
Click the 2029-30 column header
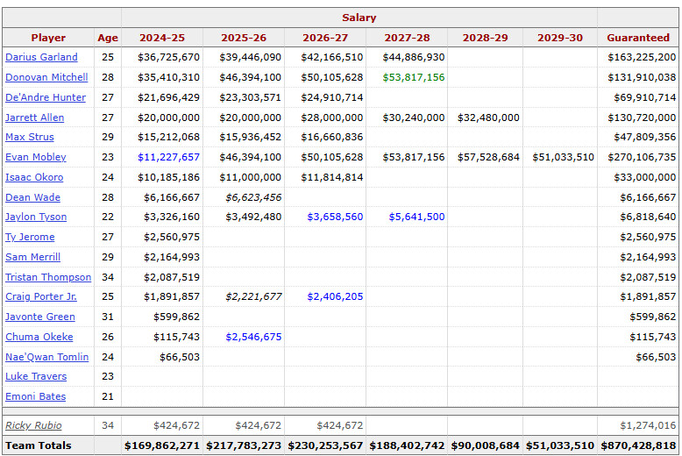pos(560,38)
